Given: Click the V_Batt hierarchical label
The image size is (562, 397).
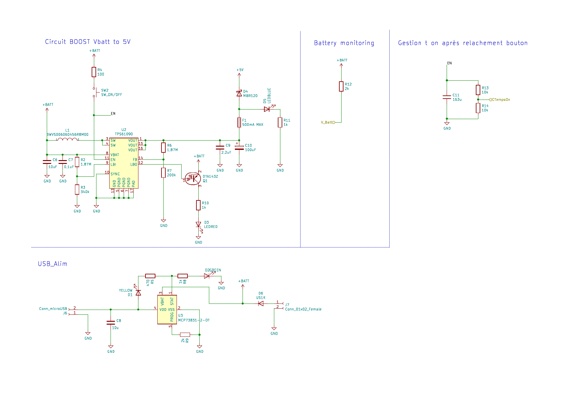Looking at the screenshot, I should click(x=328, y=122).
